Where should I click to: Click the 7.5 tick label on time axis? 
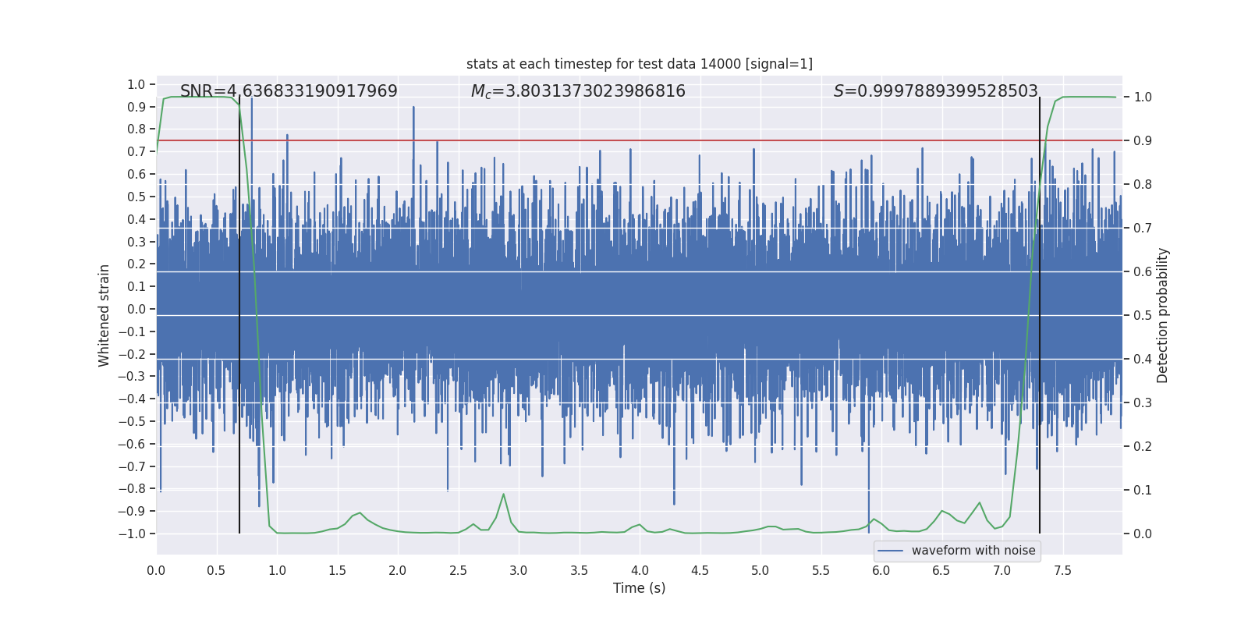1062,571
